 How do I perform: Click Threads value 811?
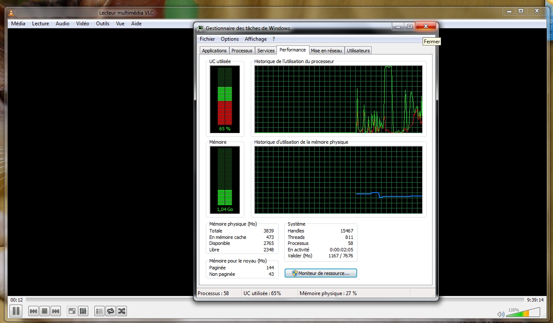coord(349,237)
